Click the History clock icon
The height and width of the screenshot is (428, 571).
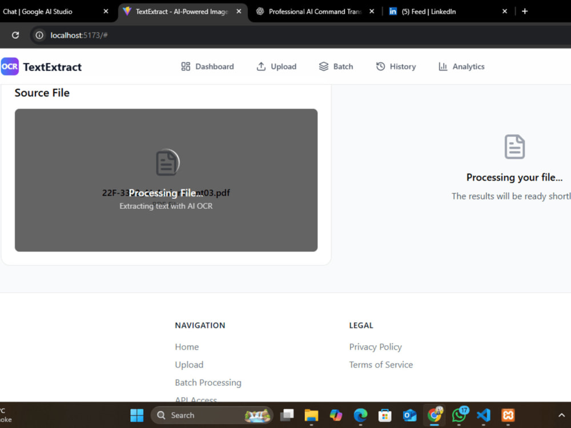tap(380, 67)
